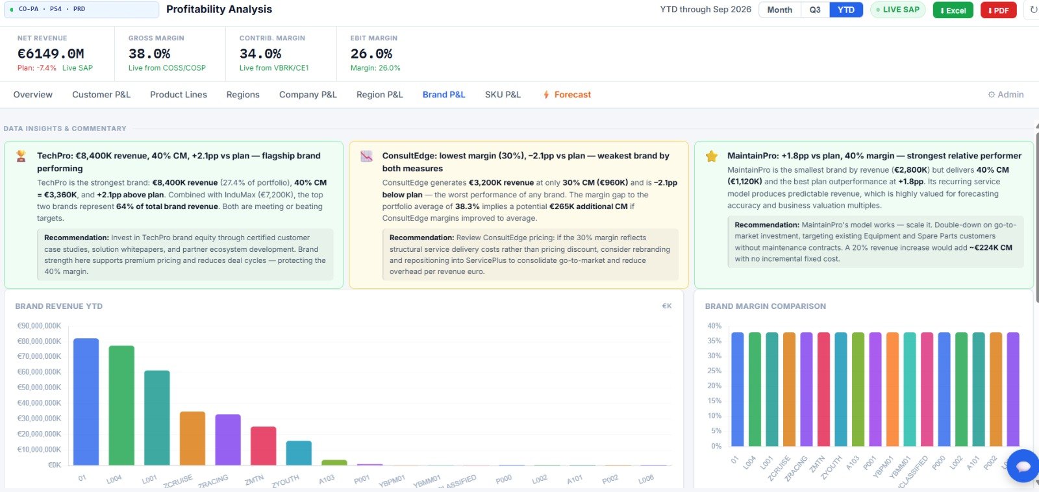Click the lightning icon next to Forecast

546,95
